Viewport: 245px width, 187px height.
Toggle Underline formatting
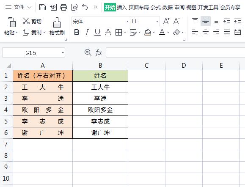pos(97,32)
